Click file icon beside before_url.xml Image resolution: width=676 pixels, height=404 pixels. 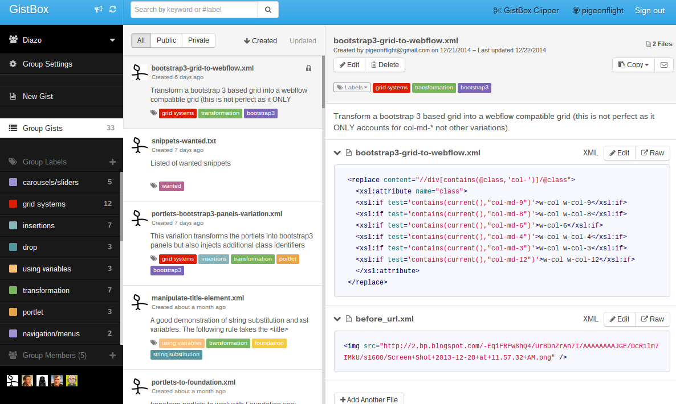point(349,319)
